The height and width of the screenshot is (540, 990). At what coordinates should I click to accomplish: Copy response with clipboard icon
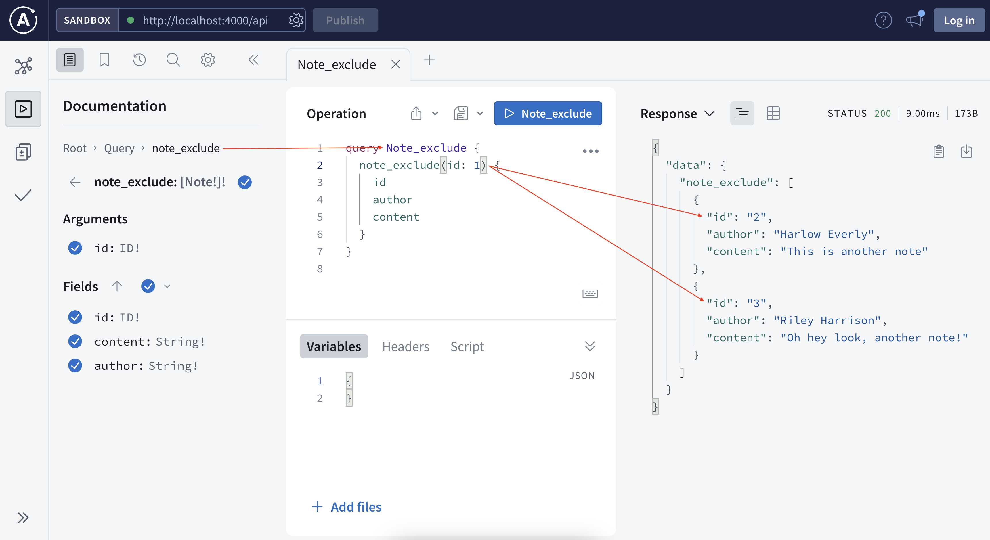(x=938, y=152)
